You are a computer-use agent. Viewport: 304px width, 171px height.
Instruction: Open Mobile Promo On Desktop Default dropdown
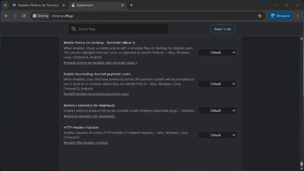tap(217, 52)
